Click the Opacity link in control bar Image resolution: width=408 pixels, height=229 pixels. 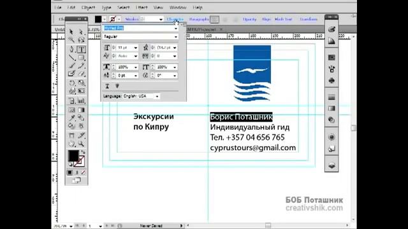(249, 19)
